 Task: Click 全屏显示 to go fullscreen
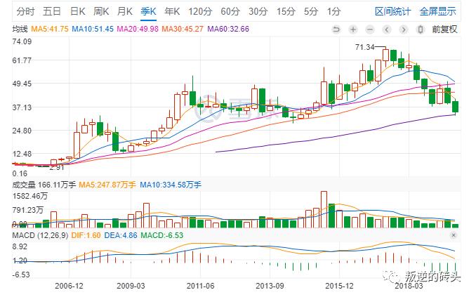(437, 11)
